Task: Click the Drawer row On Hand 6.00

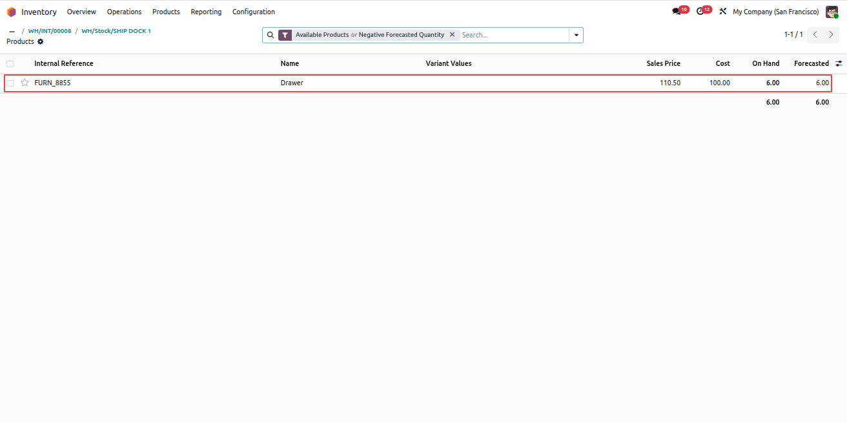Action: [x=773, y=83]
